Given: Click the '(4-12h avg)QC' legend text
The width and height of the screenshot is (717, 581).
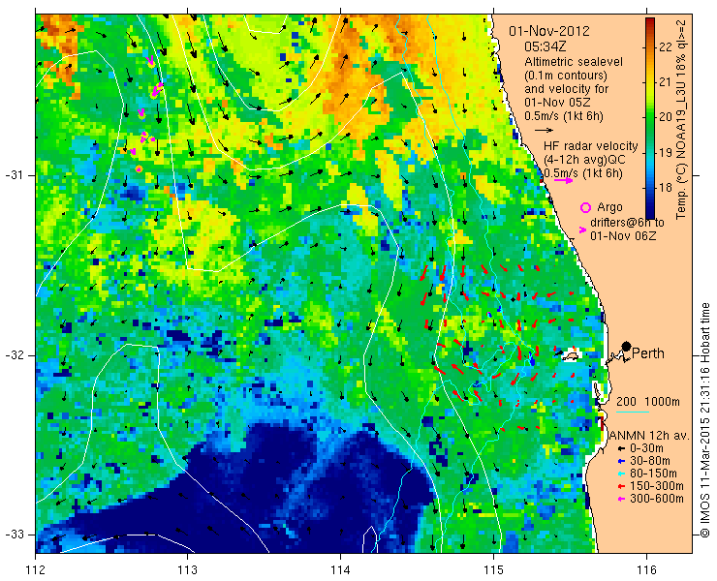Looking at the screenshot, I should (584, 160).
